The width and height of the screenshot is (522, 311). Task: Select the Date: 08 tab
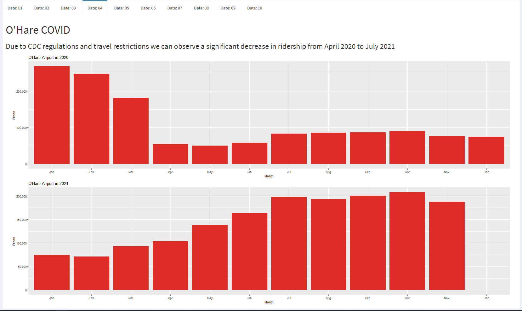pyautogui.click(x=201, y=8)
